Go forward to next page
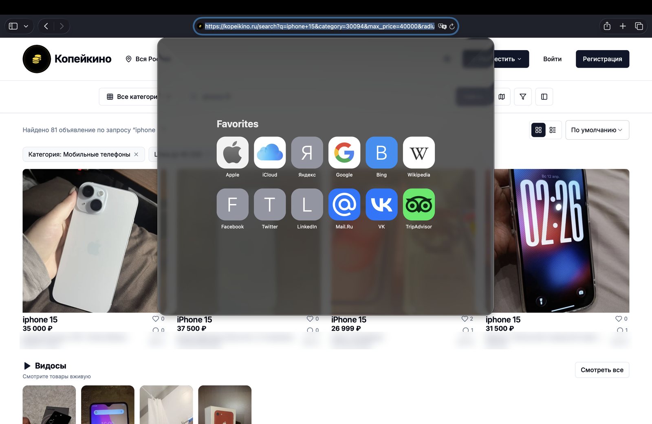 [62, 26]
